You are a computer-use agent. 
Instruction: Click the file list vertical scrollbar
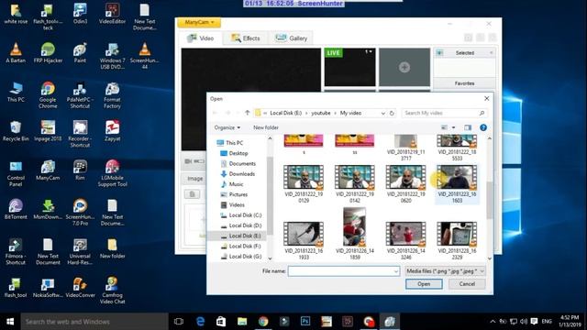[489, 200]
